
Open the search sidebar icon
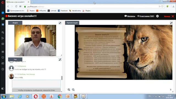coord(3,32)
